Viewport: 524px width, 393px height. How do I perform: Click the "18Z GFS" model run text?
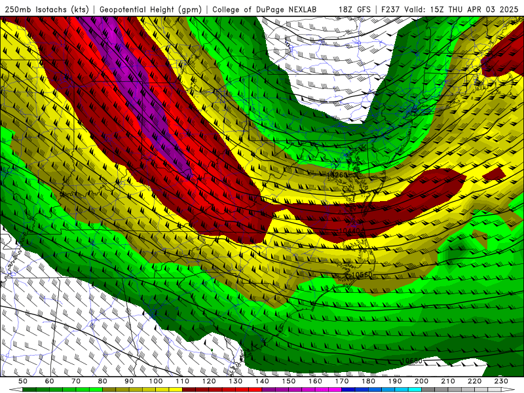pos(354,10)
